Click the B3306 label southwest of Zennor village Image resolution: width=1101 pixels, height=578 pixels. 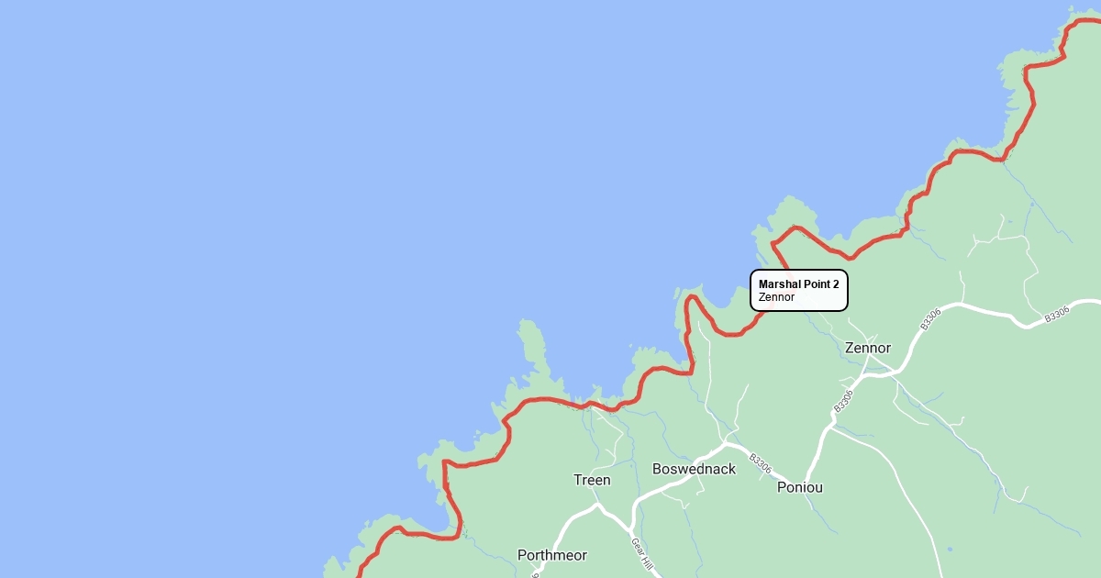point(843,400)
